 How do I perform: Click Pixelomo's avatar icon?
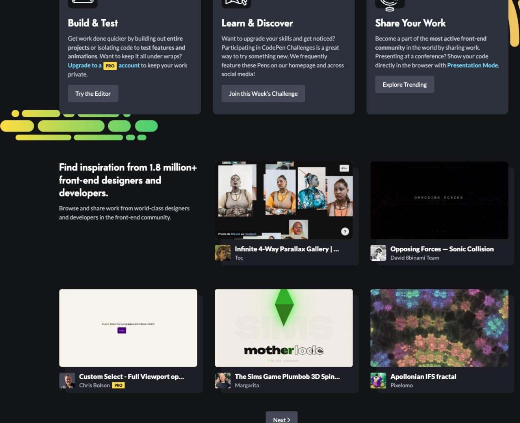click(x=378, y=380)
